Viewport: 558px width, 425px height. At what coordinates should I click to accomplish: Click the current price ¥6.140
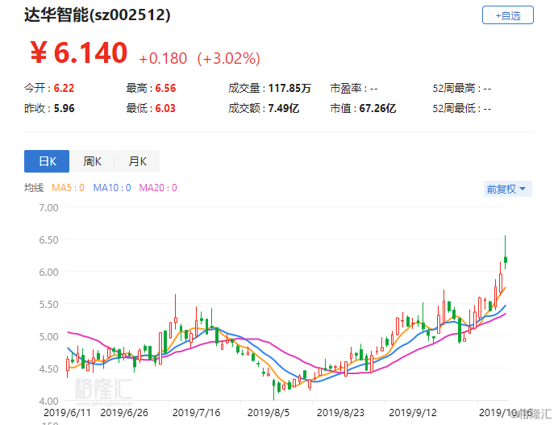click(79, 52)
